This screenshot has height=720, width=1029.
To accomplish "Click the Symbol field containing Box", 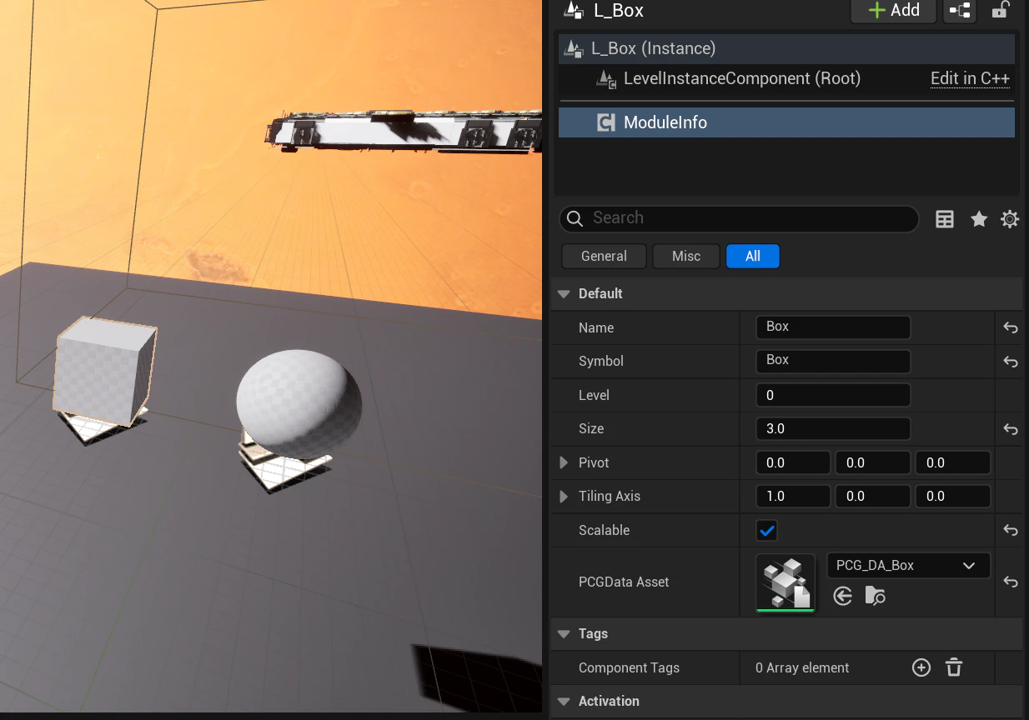I will (x=833, y=361).
